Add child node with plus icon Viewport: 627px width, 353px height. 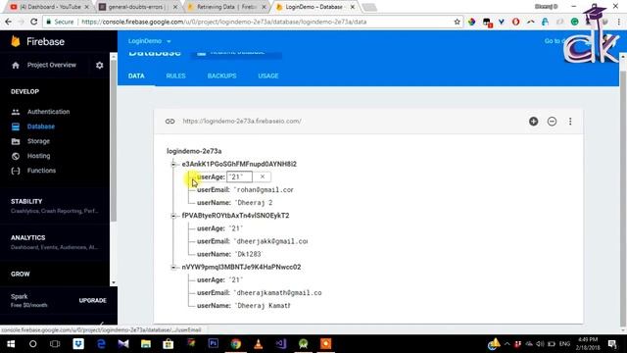(x=533, y=122)
